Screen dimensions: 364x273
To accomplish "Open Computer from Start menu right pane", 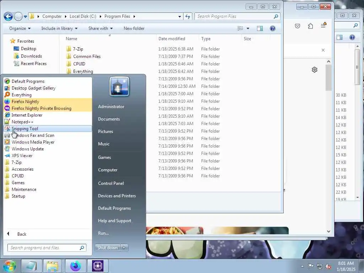I will (108, 170).
